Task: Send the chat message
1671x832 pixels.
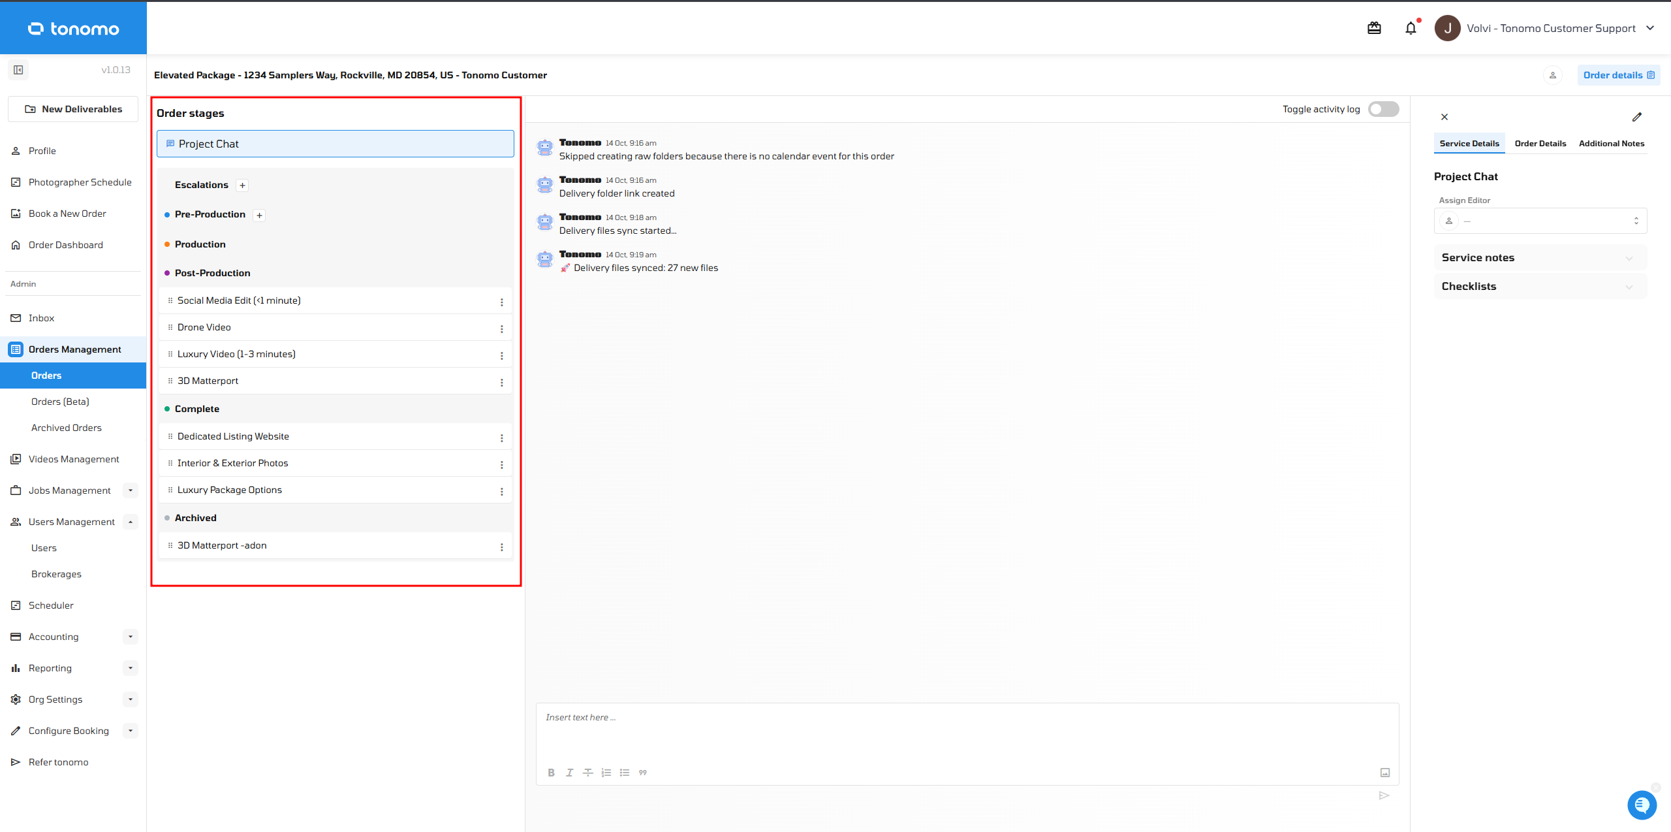Action: pyautogui.click(x=1384, y=795)
